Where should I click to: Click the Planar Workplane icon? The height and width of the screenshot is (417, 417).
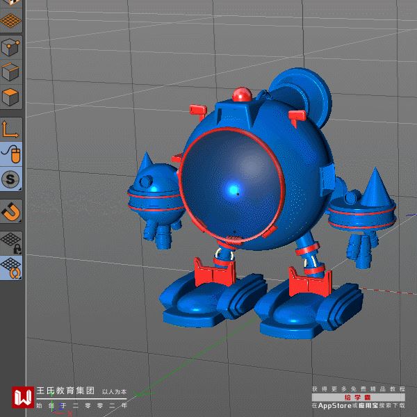point(10,268)
